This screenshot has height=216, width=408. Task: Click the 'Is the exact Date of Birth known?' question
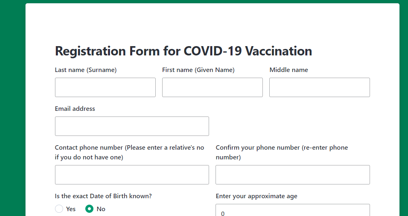103,196
